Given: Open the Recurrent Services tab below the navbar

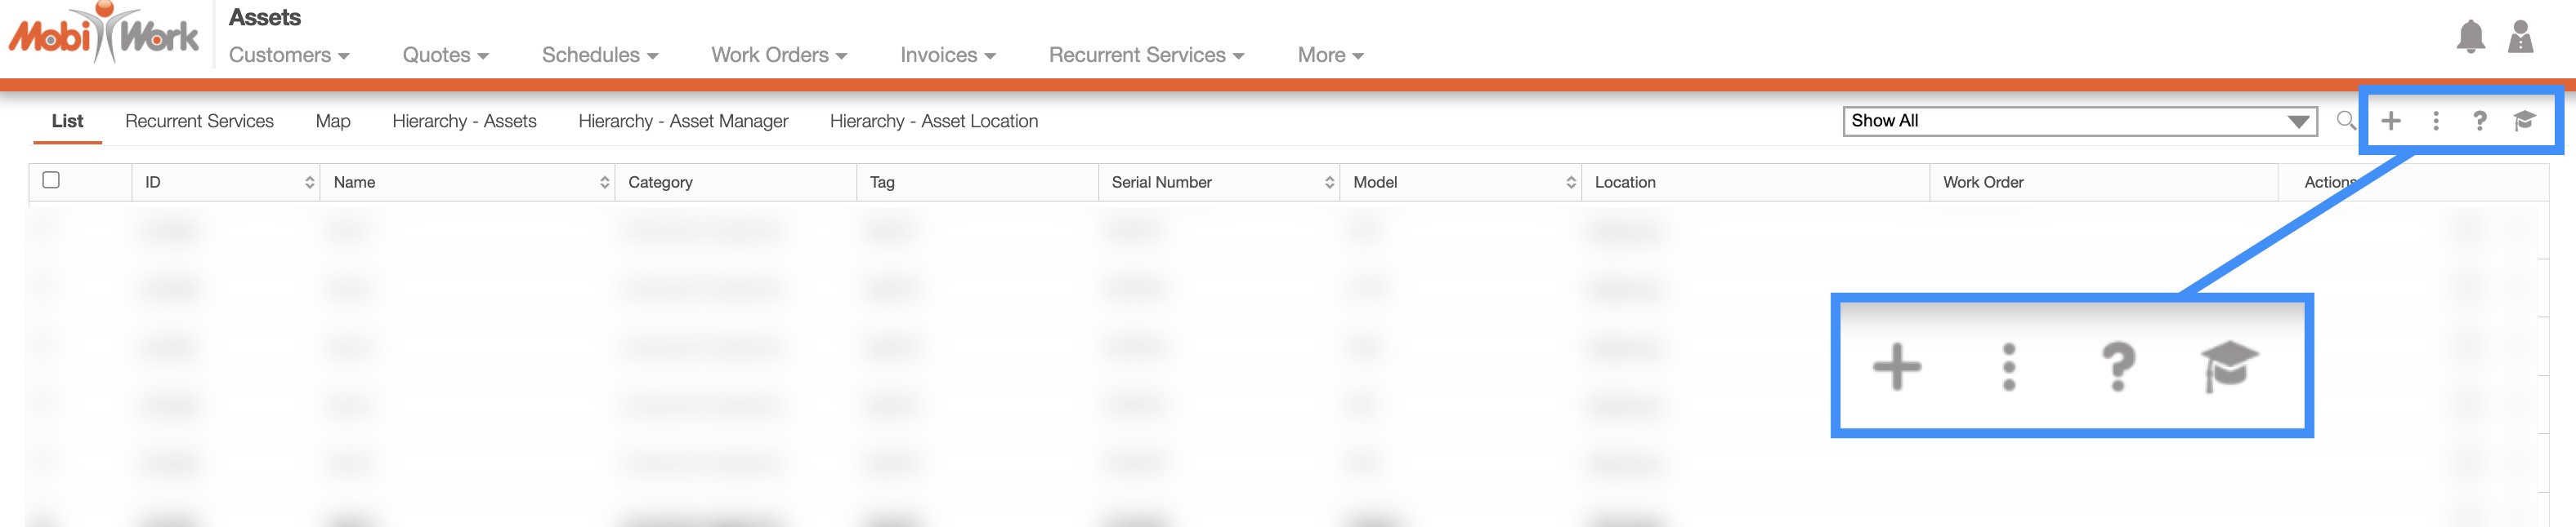Looking at the screenshot, I should coord(199,121).
